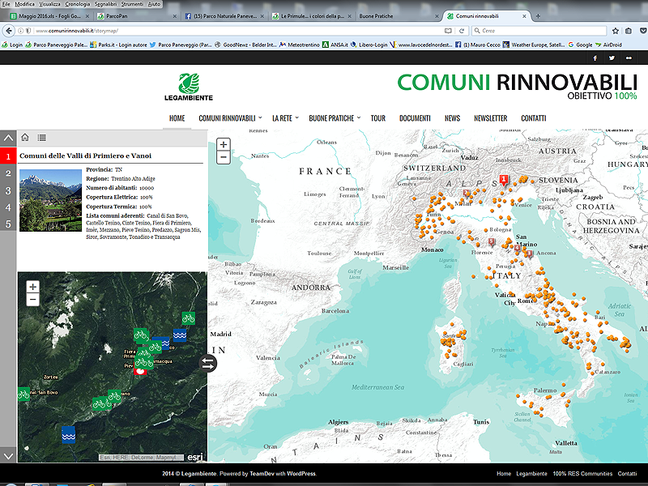Screen dimensions: 648x486
Task: Switch to the Maggio 2016.xls tab
Action: point(49,16)
